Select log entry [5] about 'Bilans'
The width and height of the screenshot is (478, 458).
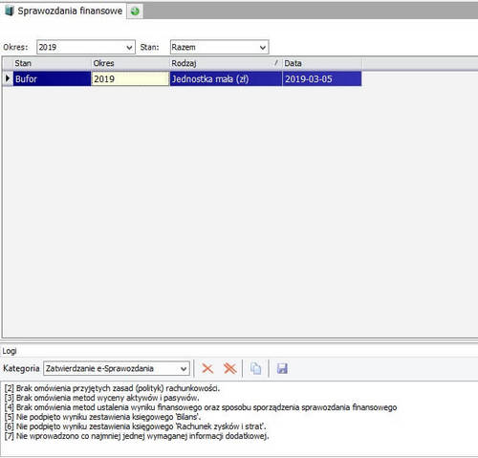(x=102, y=417)
